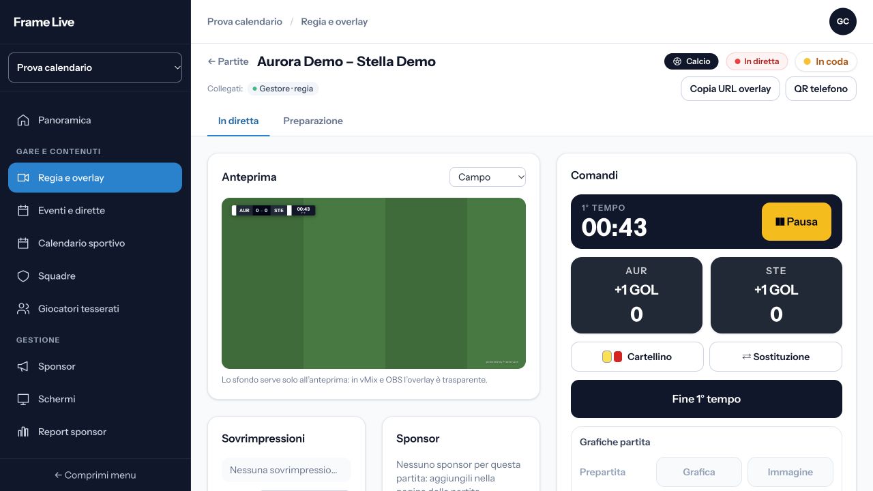The image size is (873, 491).
Task: Click the bar chart icon for Report sponsor
Action: [x=23, y=432]
